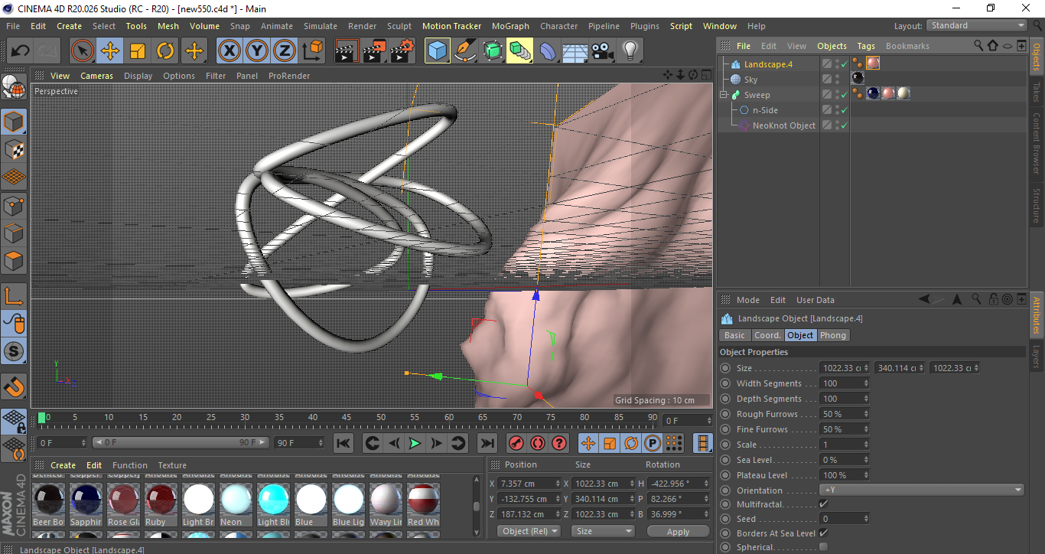
Task: Click the Make Editable icon
Action: [14, 87]
